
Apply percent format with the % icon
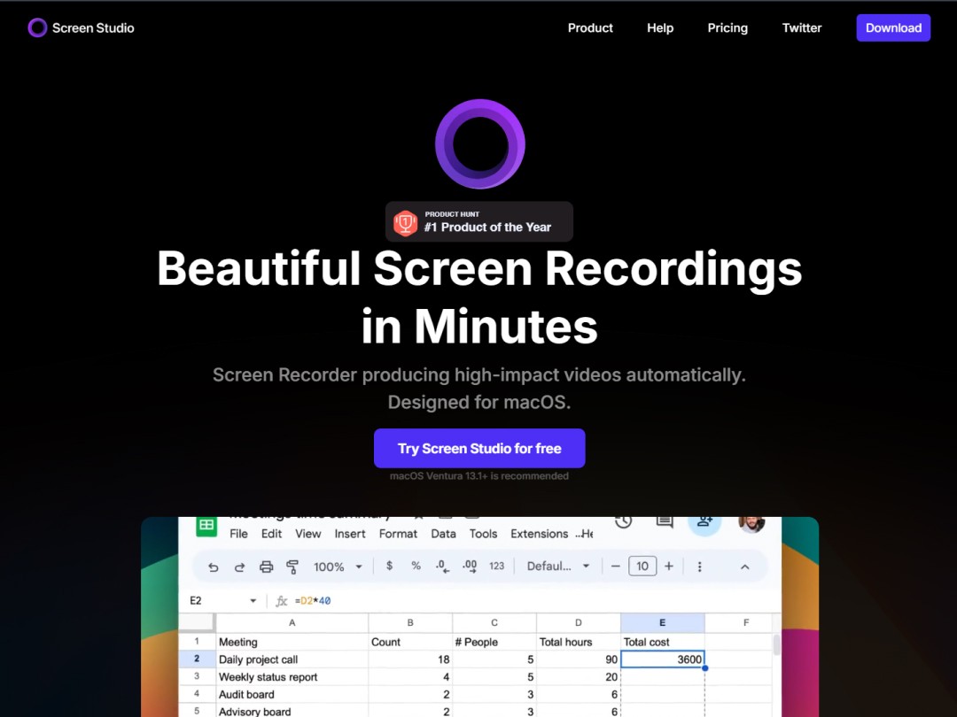[415, 566]
